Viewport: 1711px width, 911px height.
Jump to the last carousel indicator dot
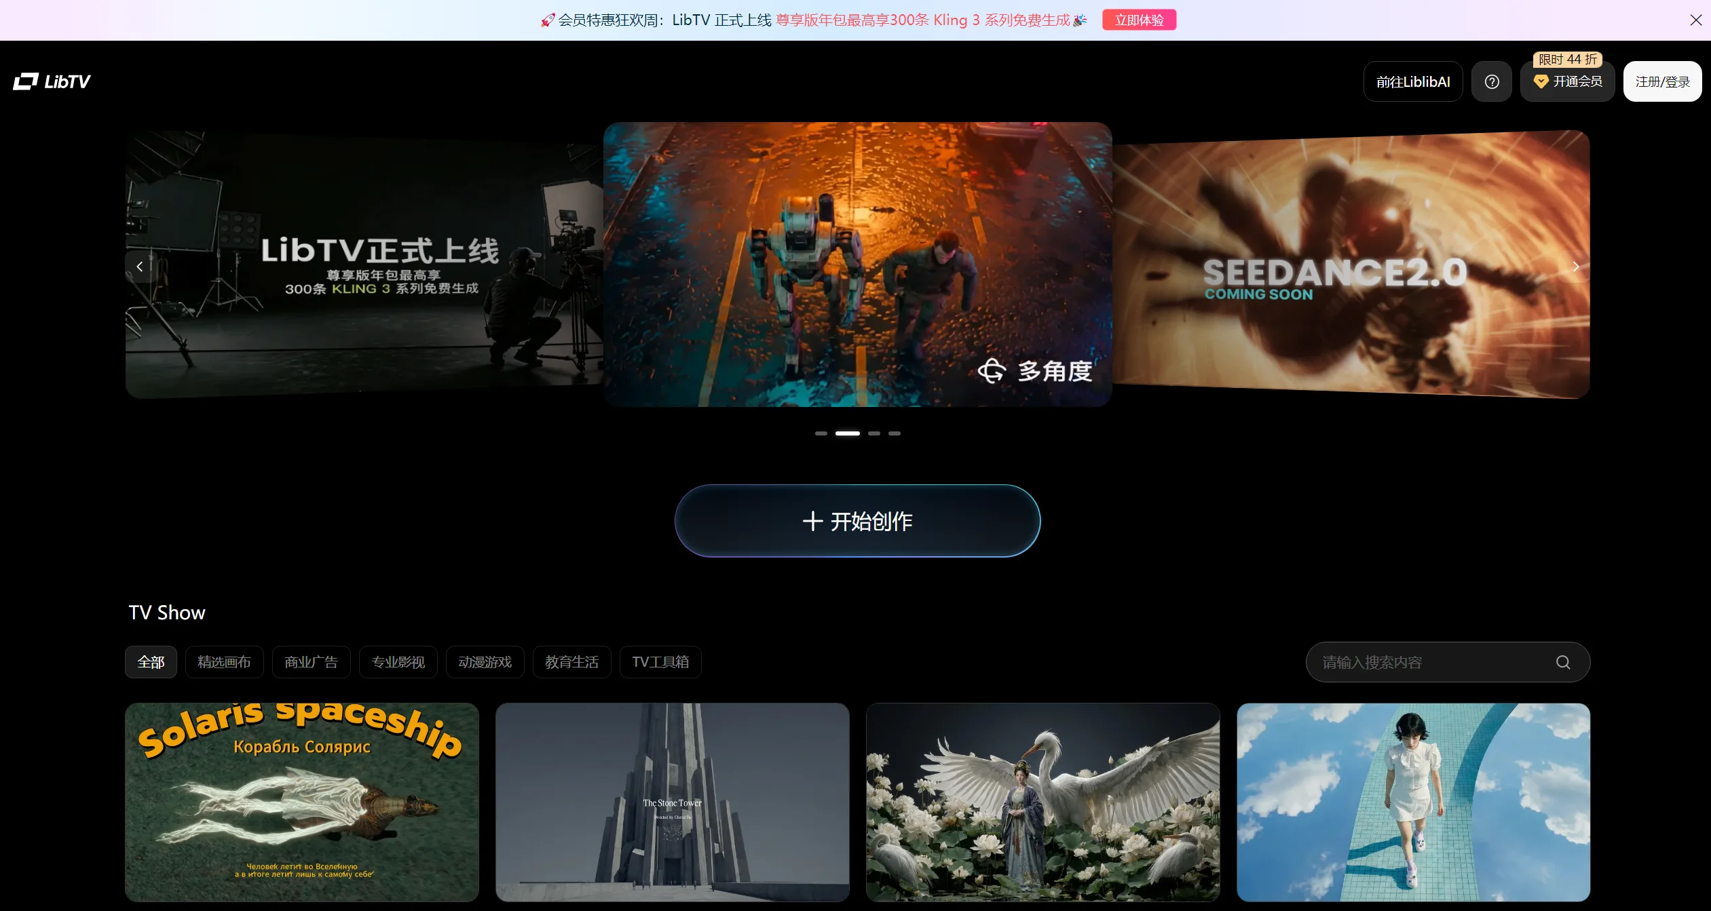895,433
